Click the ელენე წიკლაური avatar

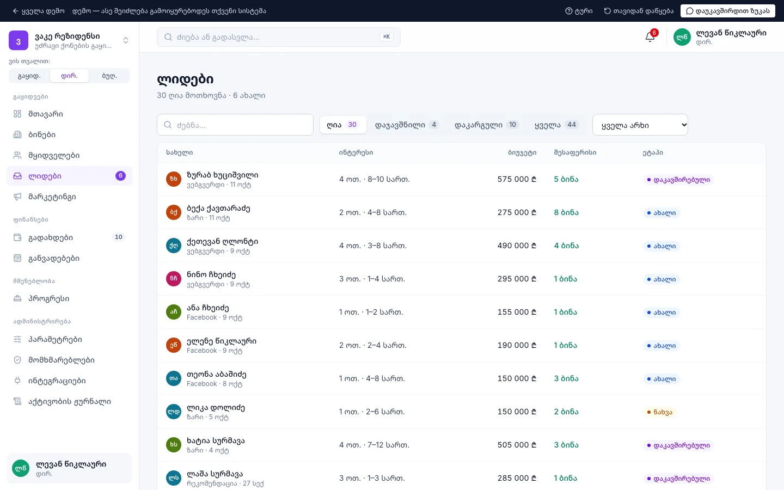(x=174, y=345)
